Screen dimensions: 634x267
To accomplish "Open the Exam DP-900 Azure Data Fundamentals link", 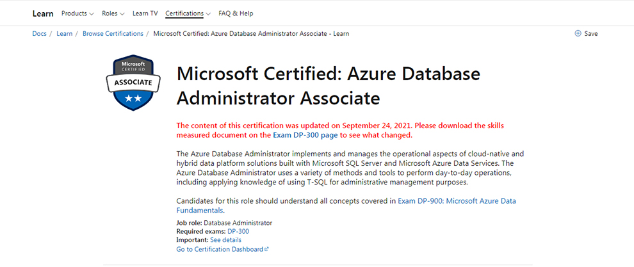I will tap(346, 206).
